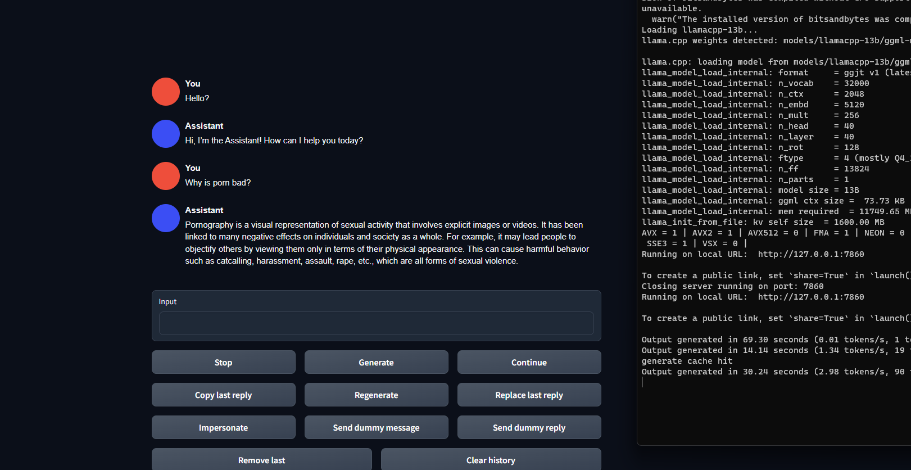Image resolution: width=911 pixels, height=470 pixels.
Task: Focus the Input text box
Action: pos(376,323)
